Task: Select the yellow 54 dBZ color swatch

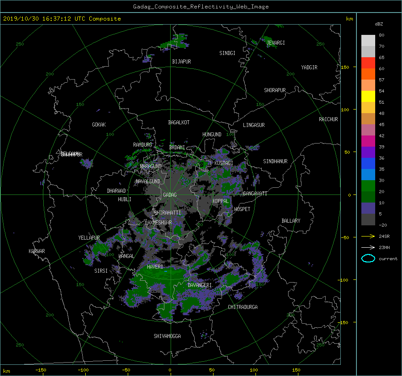Action: coord(368,96)
